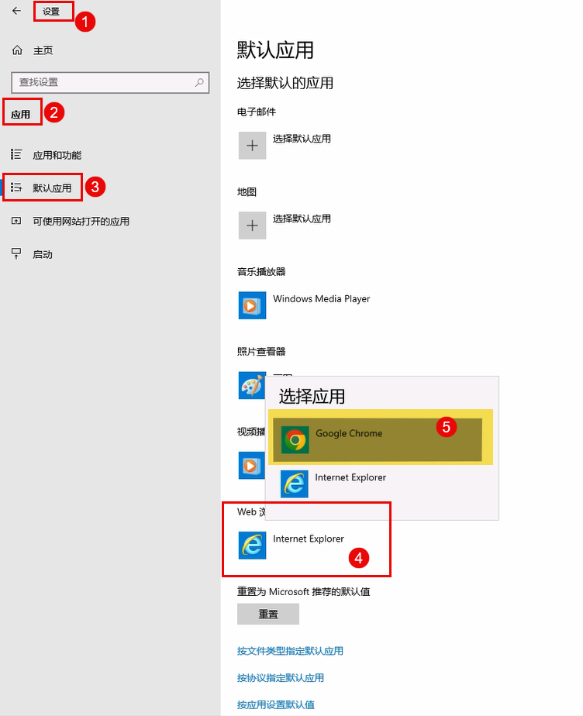Image resolution: width=583 pixels, height=716 pixels.
Task: Select 默认应用 in sidebar
Action: (52, 188)
